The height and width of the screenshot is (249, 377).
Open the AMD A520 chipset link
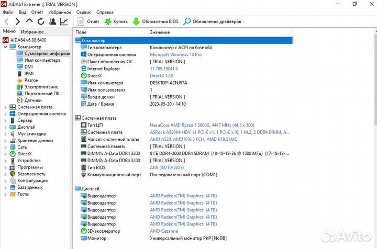[x=194, y=139]
